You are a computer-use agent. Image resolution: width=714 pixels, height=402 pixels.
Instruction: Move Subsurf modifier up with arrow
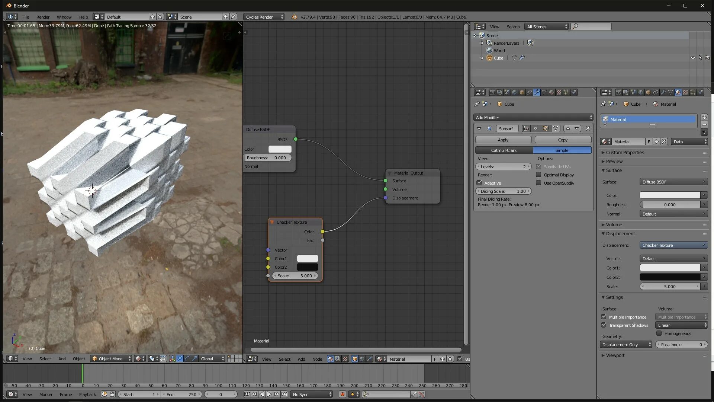[x=568, y=128]
